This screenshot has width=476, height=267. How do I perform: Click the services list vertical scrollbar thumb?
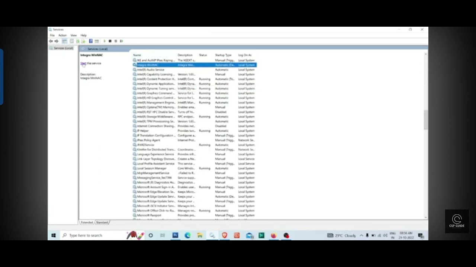tap(426, 120)
